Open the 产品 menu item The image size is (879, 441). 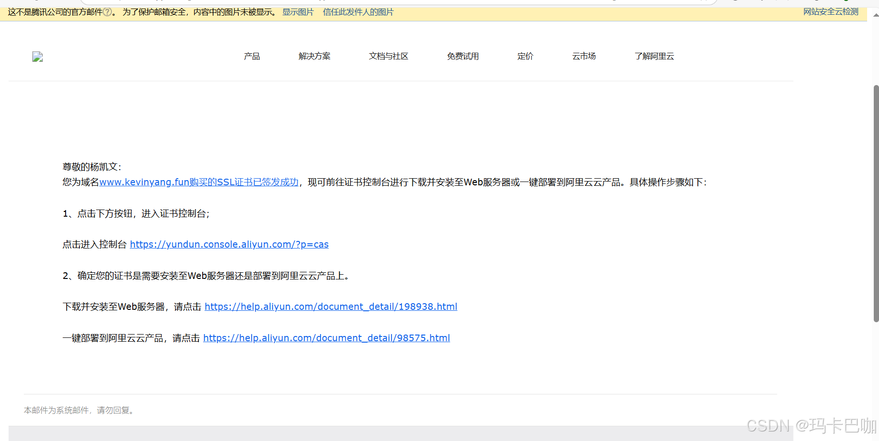coord(252,56)
